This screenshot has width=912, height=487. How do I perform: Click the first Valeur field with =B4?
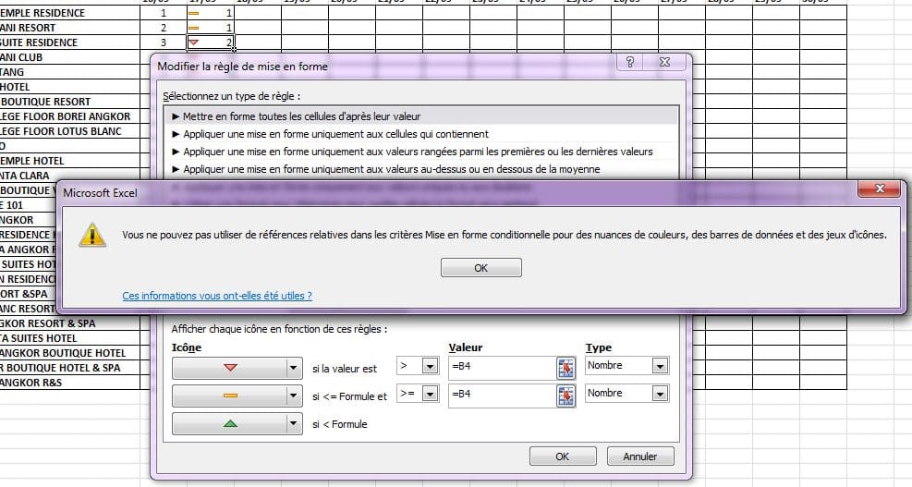(502, 367)
